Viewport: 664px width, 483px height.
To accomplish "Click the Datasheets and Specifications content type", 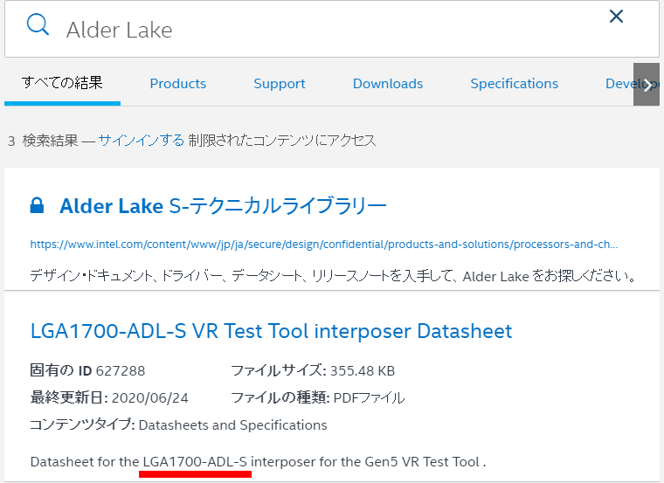I will [233, 425].
